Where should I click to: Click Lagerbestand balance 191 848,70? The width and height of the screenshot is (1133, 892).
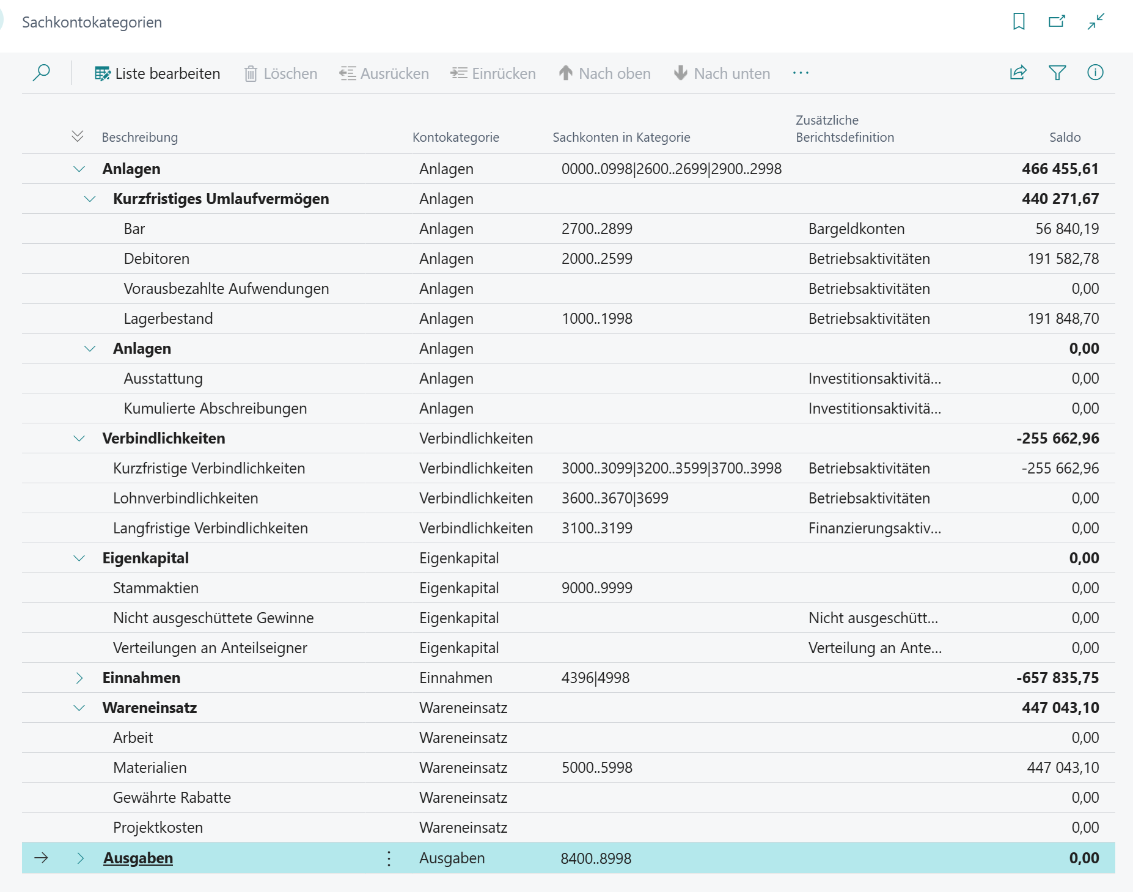click(1063, 319)
